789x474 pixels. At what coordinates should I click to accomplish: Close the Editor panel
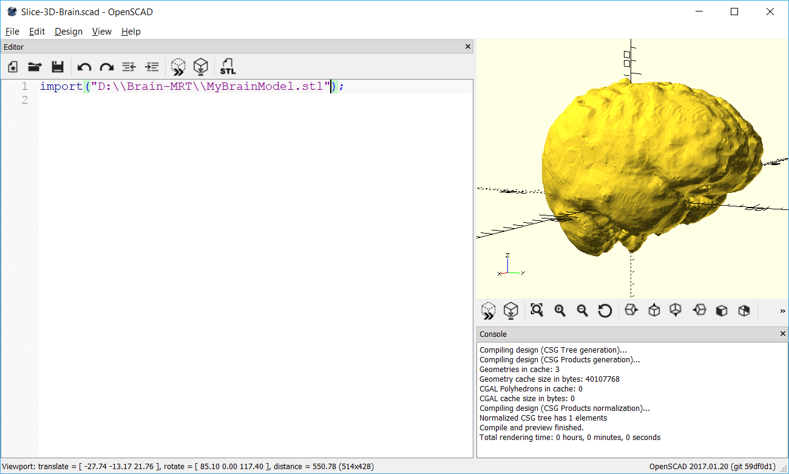point(467,47)
